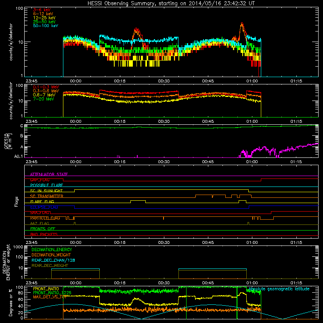Click the yellow FRONT_RATIO legend label

click(x=46, y=289)
